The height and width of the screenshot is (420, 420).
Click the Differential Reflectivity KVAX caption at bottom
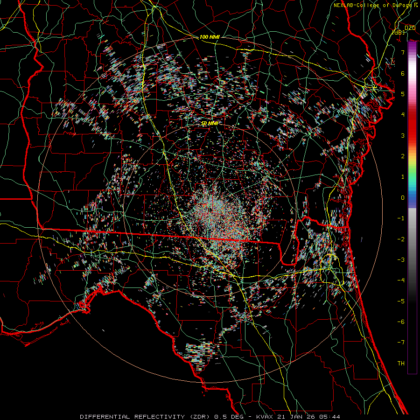(x=210, y=417)
